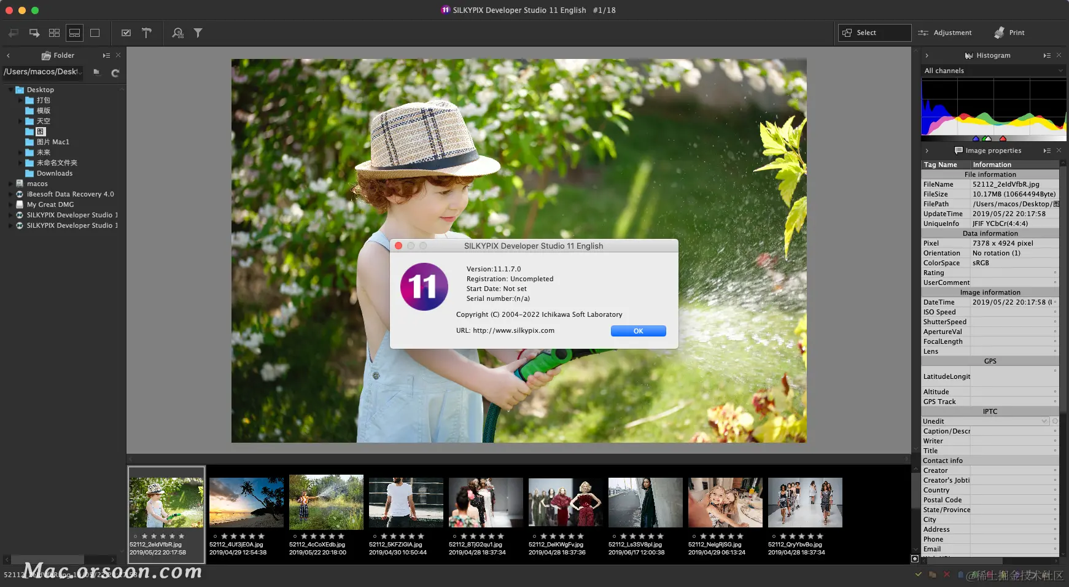The image size is (1069, 587).
Task: Click the Image properties speech-bubble icon
Action: click(958, 150)
